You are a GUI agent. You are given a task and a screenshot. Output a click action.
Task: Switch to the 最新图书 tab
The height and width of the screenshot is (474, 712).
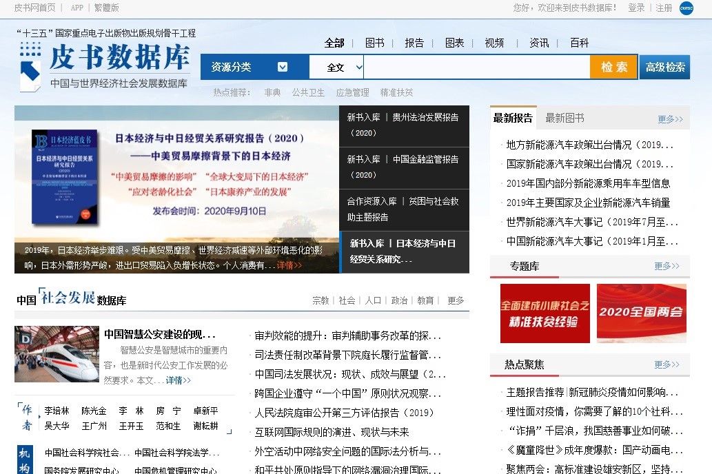click(x=564, y=118)
